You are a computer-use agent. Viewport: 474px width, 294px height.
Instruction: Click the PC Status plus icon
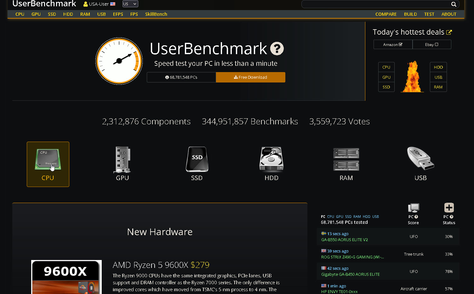click(449, 208)
